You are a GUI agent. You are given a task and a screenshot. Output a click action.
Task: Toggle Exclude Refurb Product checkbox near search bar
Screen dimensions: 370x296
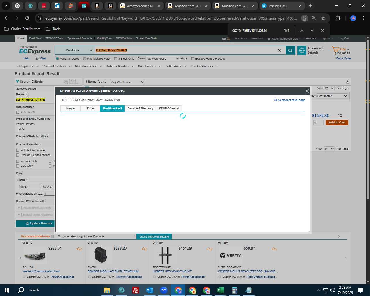(193, 59)
